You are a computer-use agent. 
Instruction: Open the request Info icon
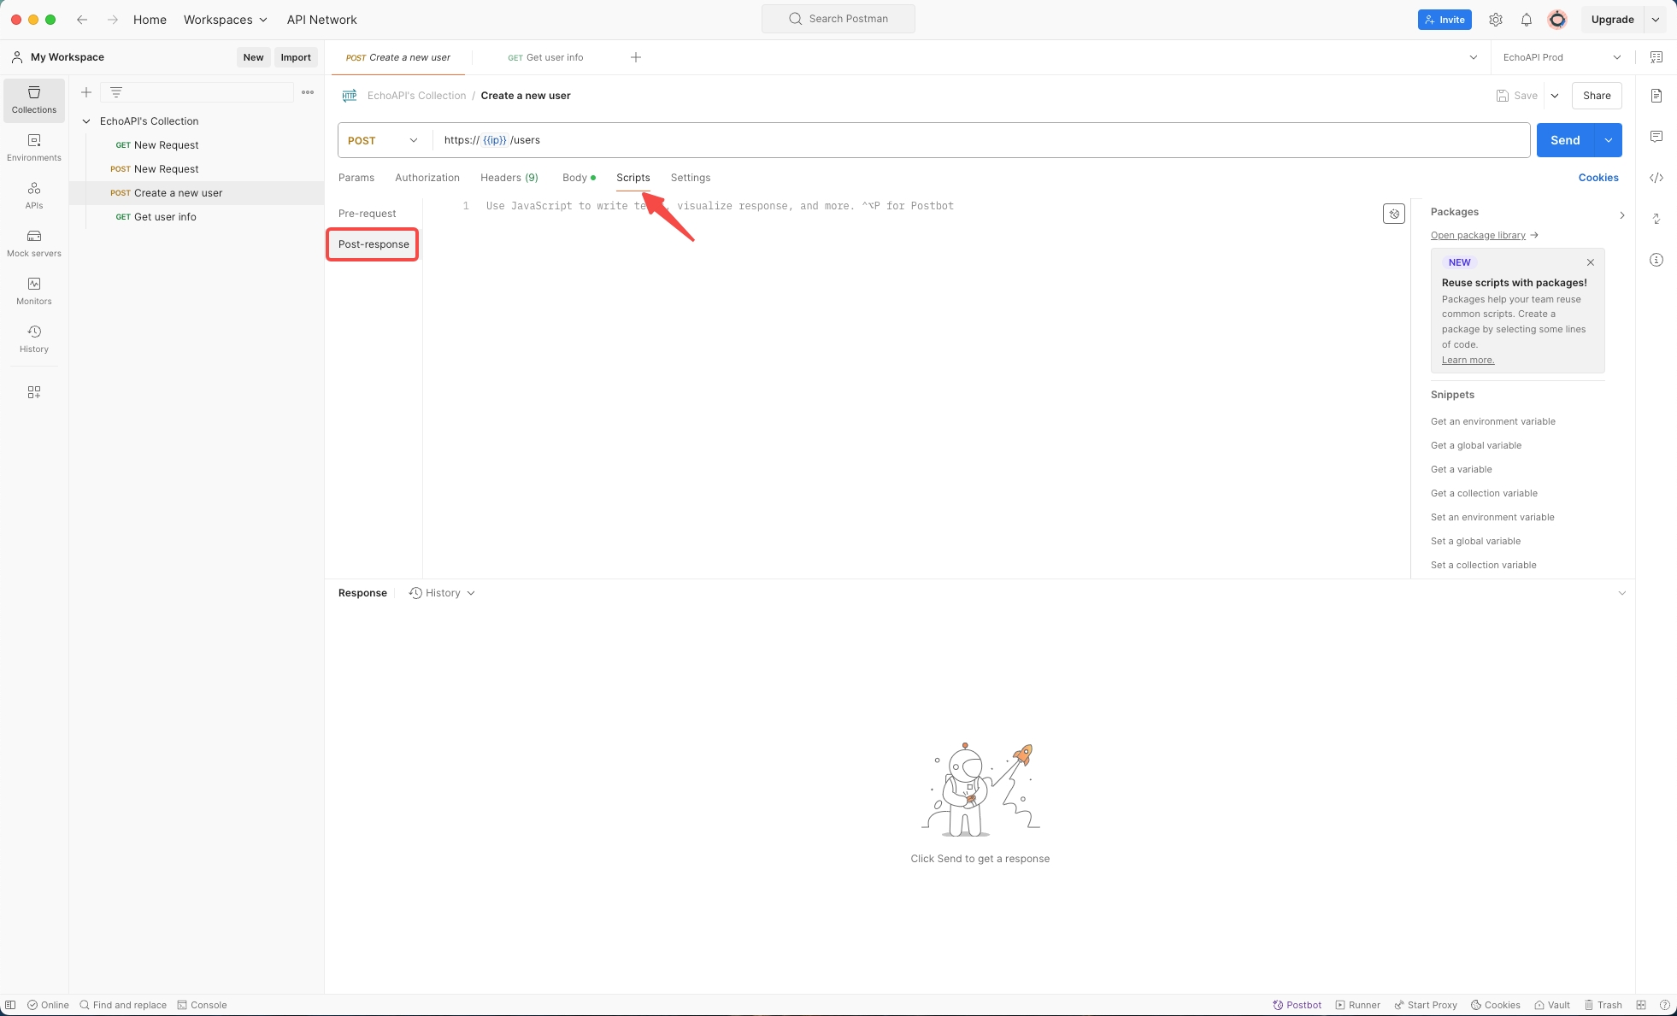[x=1656, y=260]
